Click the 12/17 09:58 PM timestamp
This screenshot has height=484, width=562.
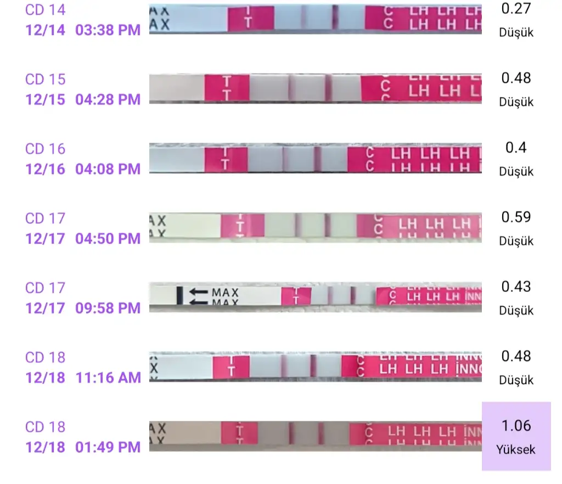(x=83, y=308)
